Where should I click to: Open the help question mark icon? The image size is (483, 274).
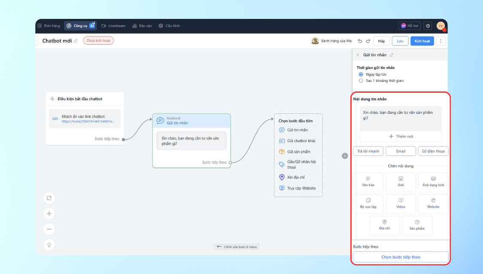click(x=428, y=26)
